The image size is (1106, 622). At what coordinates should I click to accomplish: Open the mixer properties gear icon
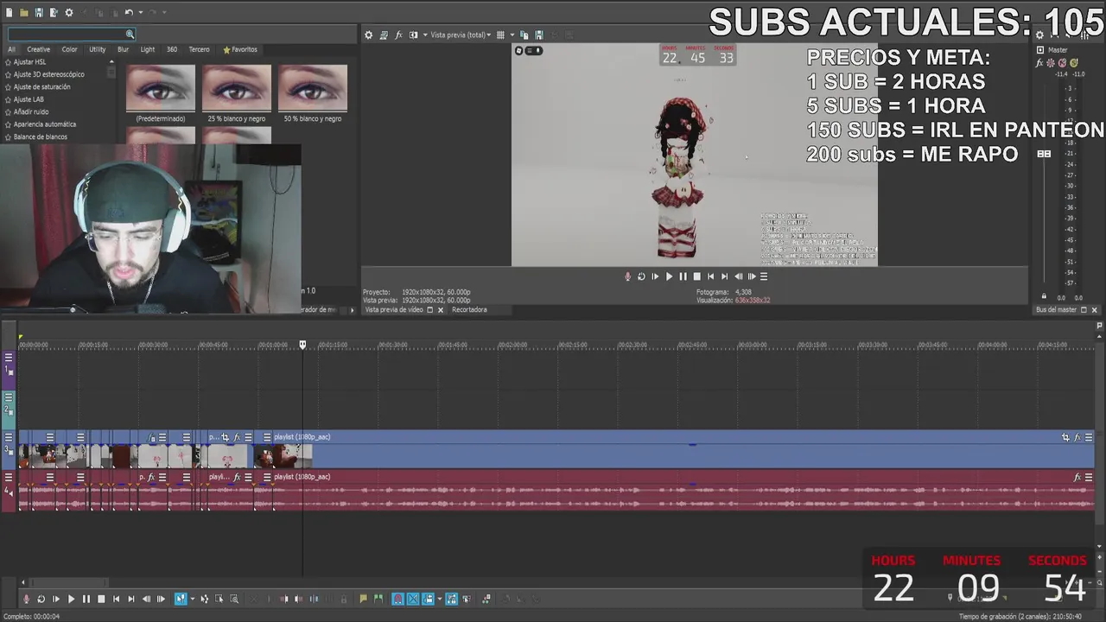point(1039,35)
